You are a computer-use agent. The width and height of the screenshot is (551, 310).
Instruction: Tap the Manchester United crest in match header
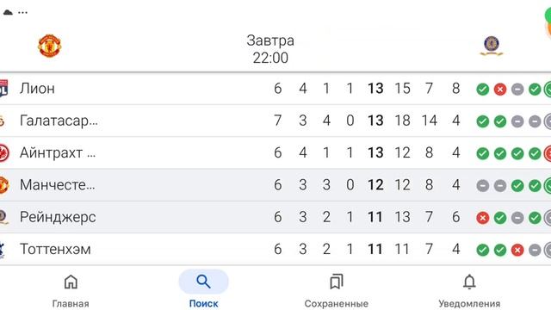(x=50, y=46)
